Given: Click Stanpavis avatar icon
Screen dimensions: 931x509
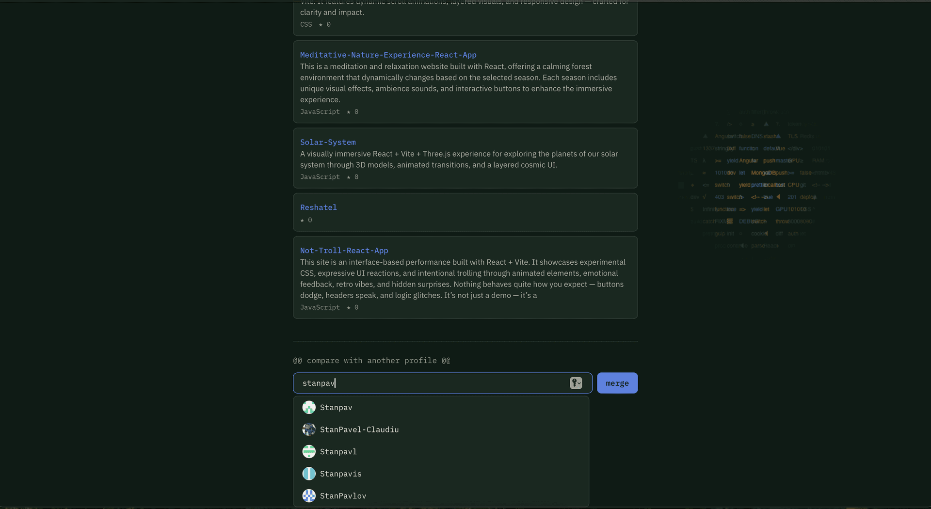Looking at the screenshot, I should (309, 474).
